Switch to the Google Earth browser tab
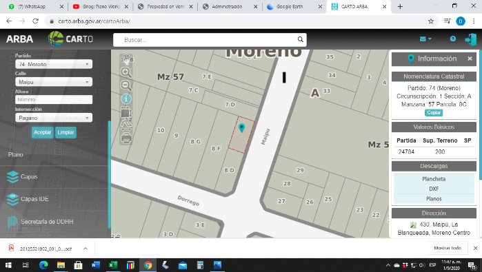 point(290,6)
